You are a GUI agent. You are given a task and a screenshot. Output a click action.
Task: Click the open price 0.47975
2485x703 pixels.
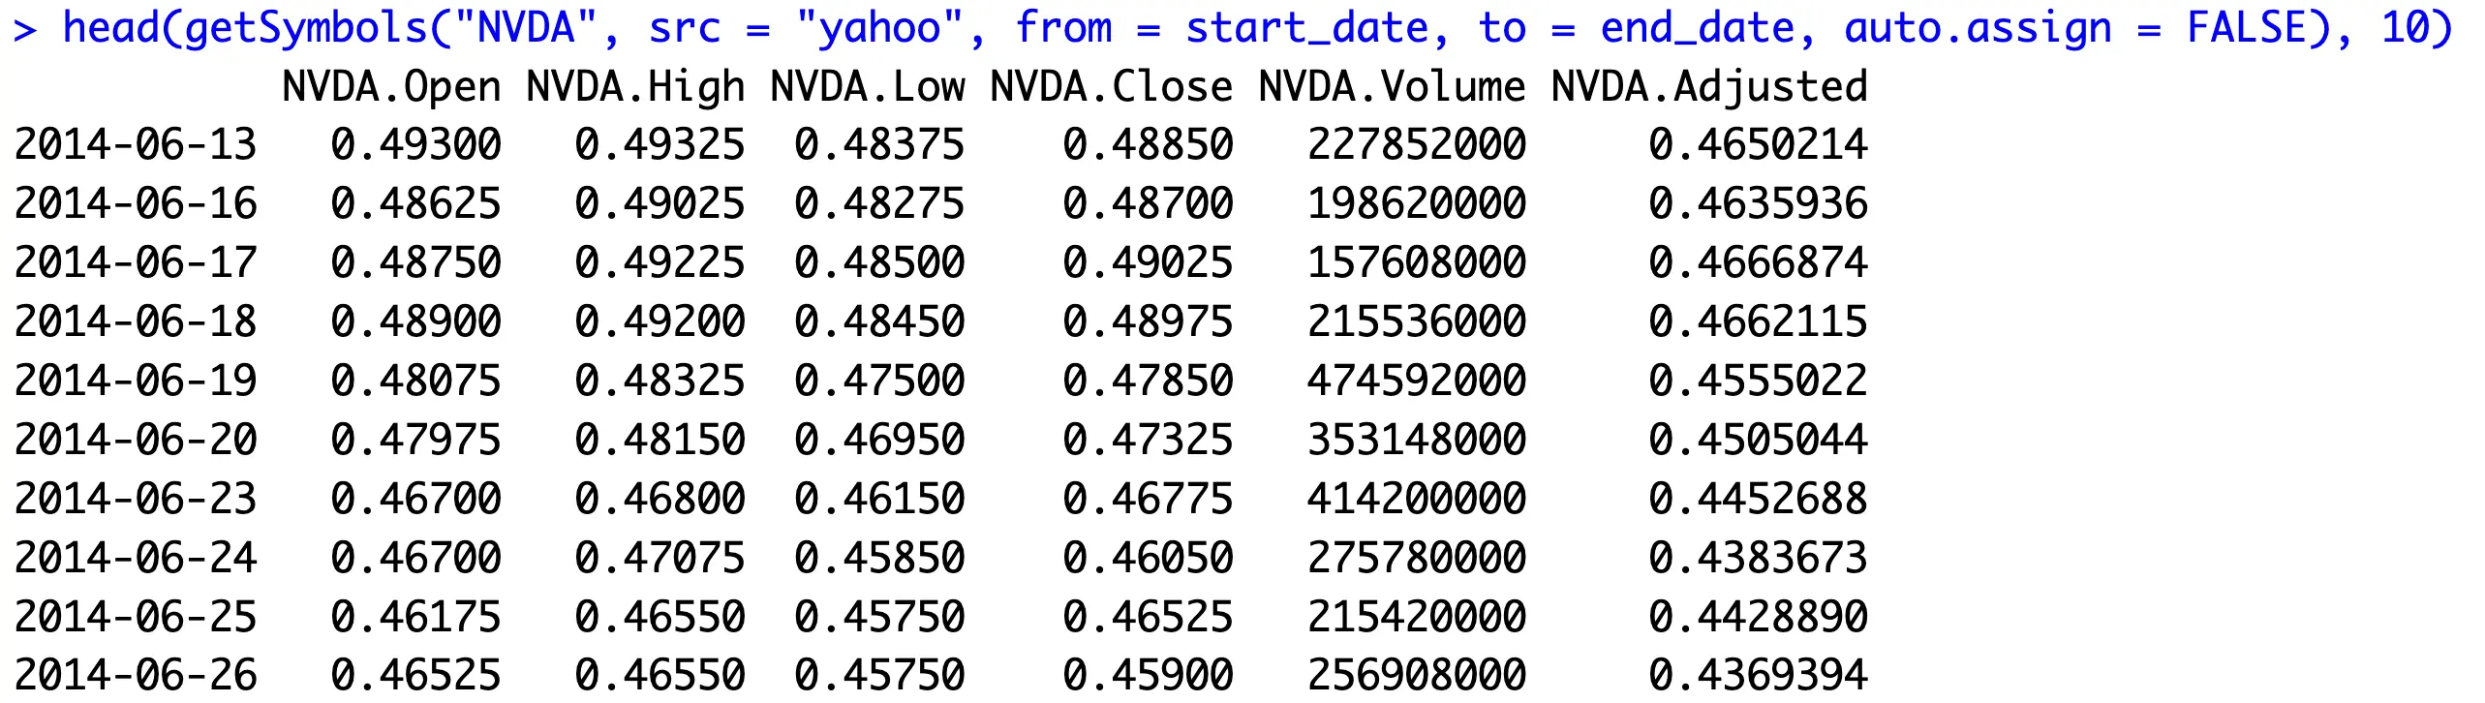pyautogui.click(x=416, y=440)
